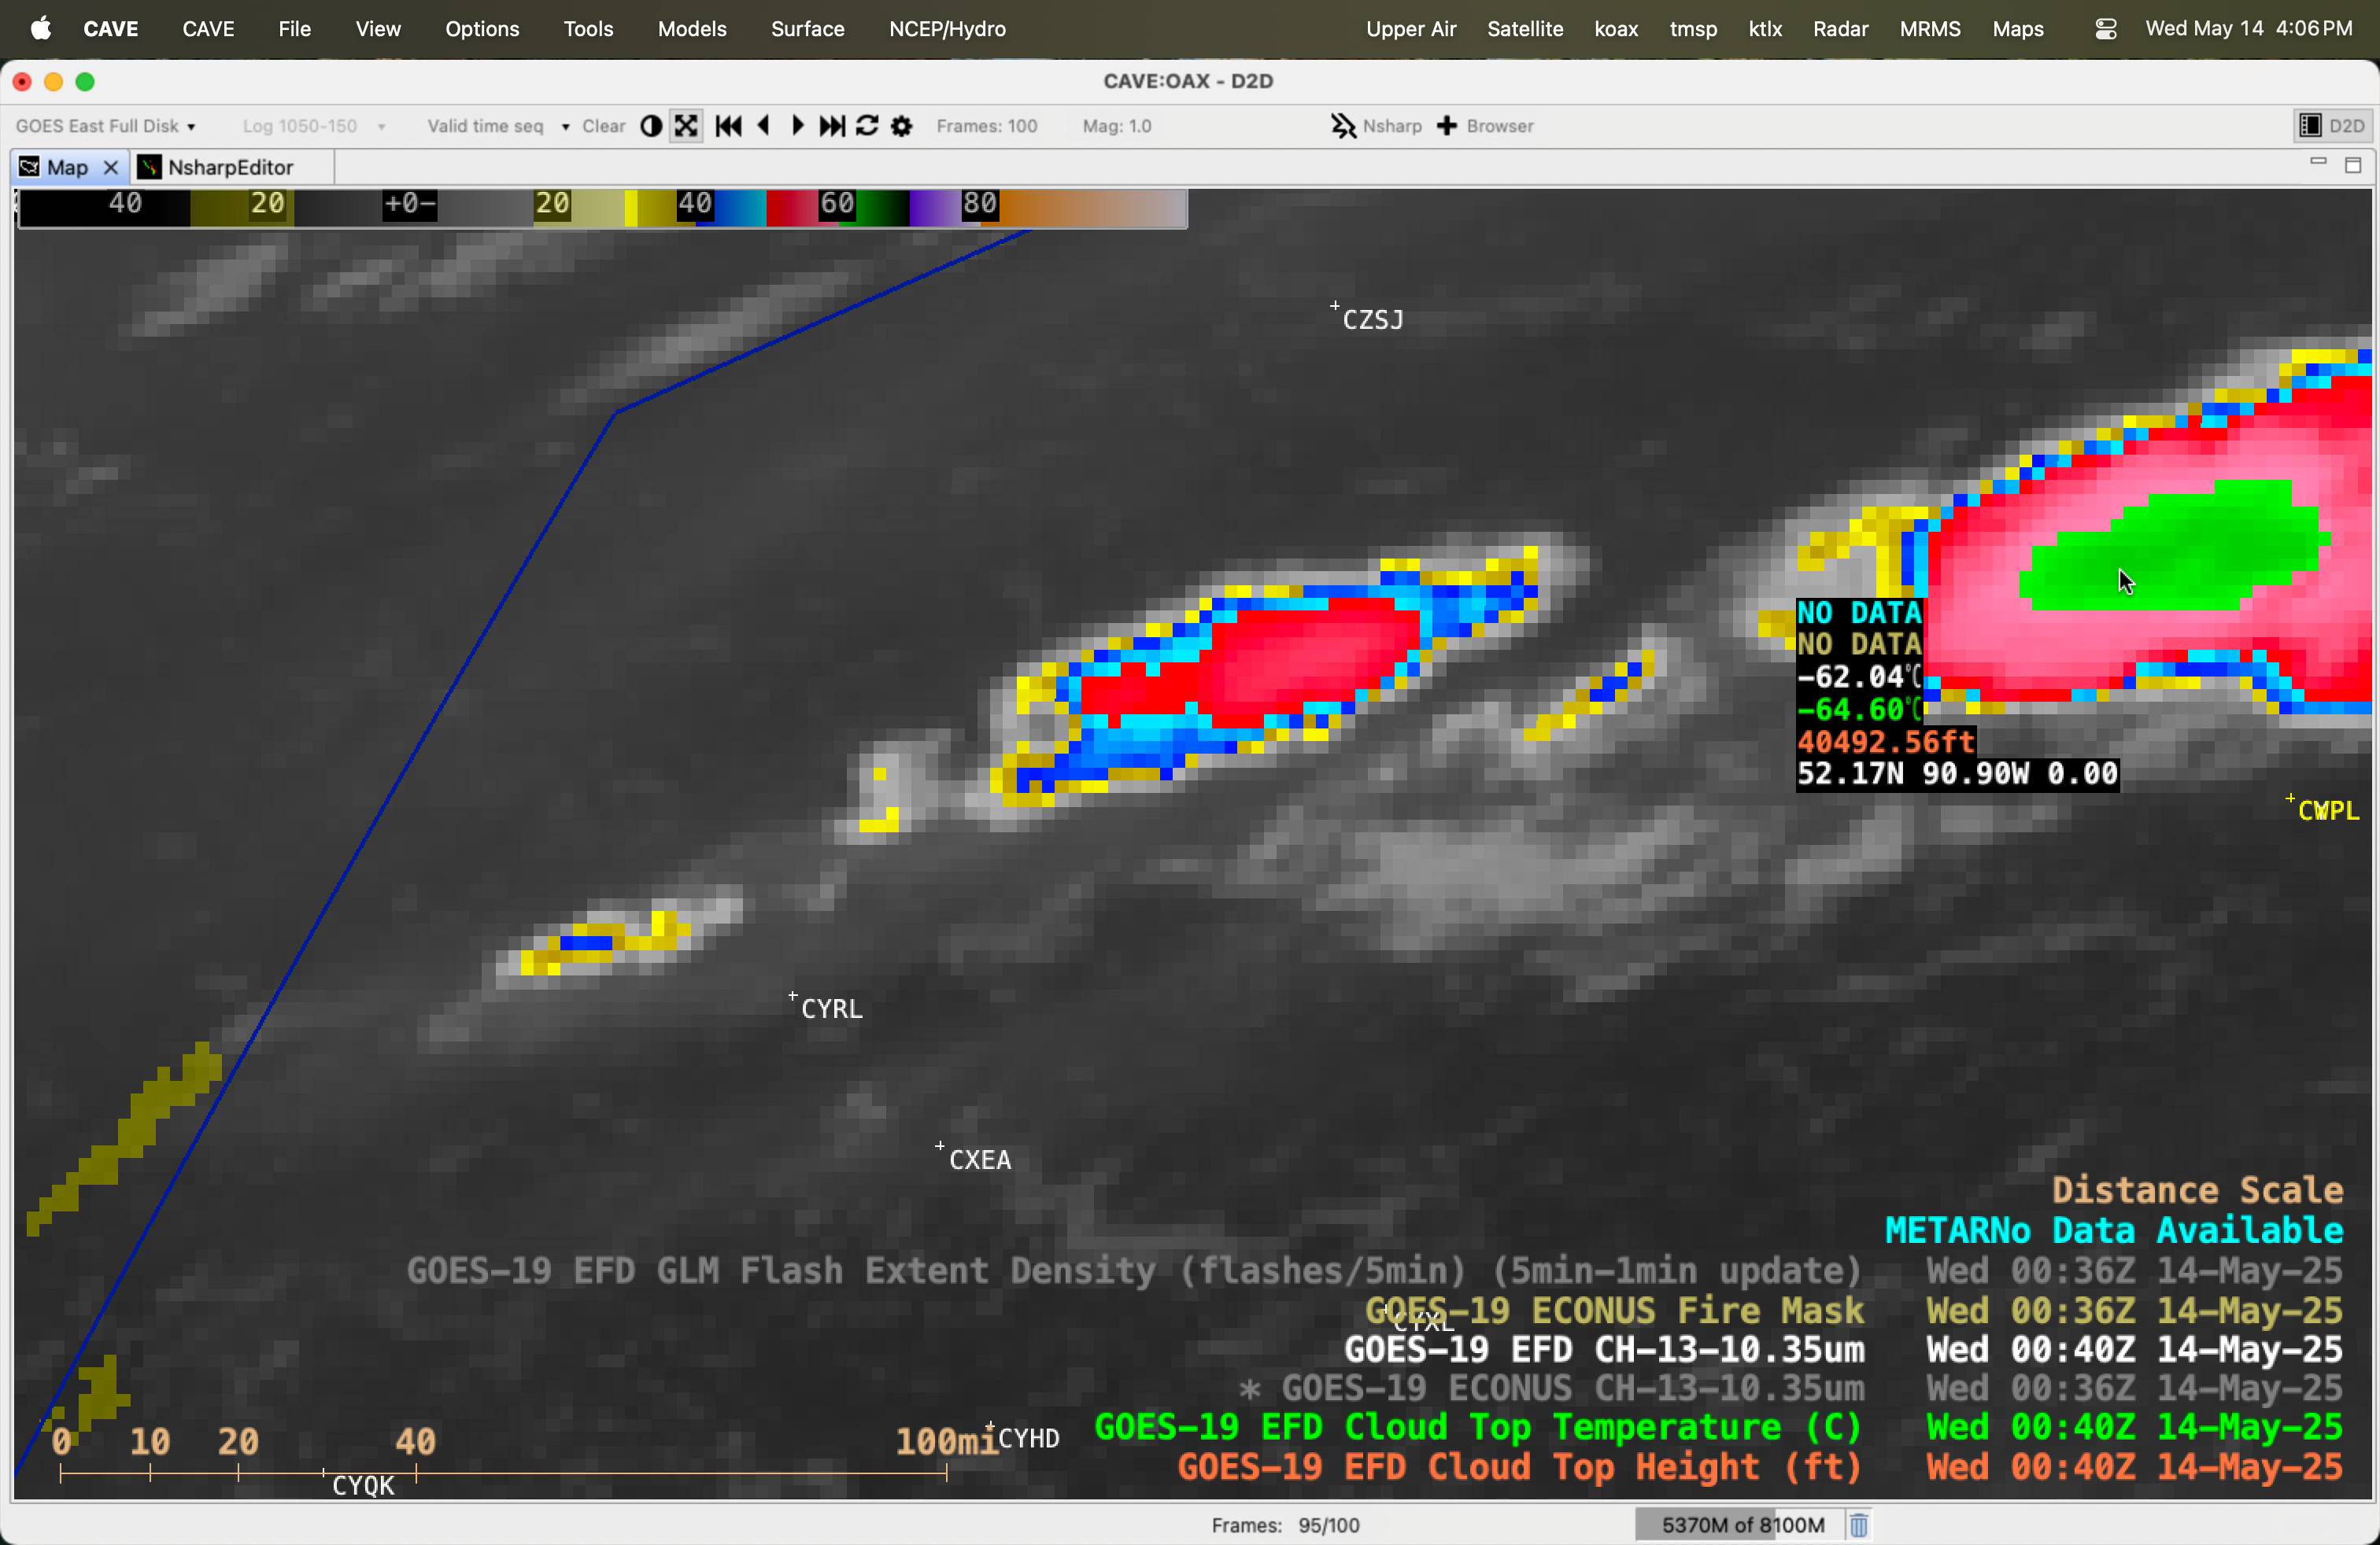This screenshot has width=2380, height=1545.
Task: Step back one frame
Action: pos(764,126)
